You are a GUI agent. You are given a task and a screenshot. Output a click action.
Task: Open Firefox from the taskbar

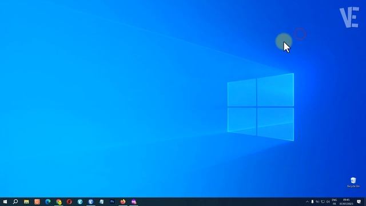tap(123, 201)
